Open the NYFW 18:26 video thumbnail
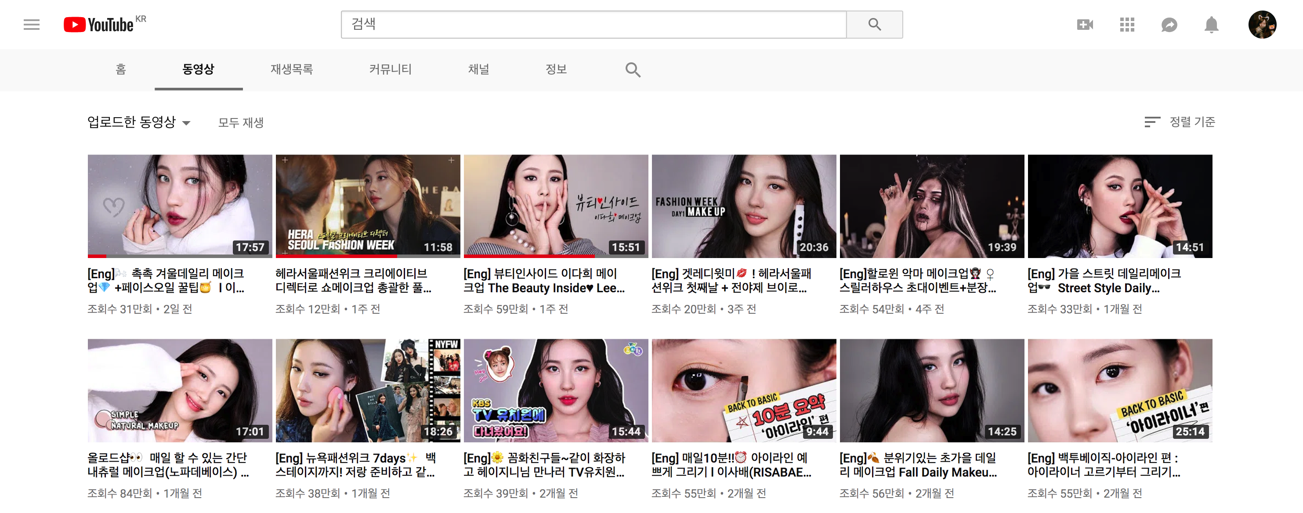This screenshot has width=1303, height=513. click(368, 390)
